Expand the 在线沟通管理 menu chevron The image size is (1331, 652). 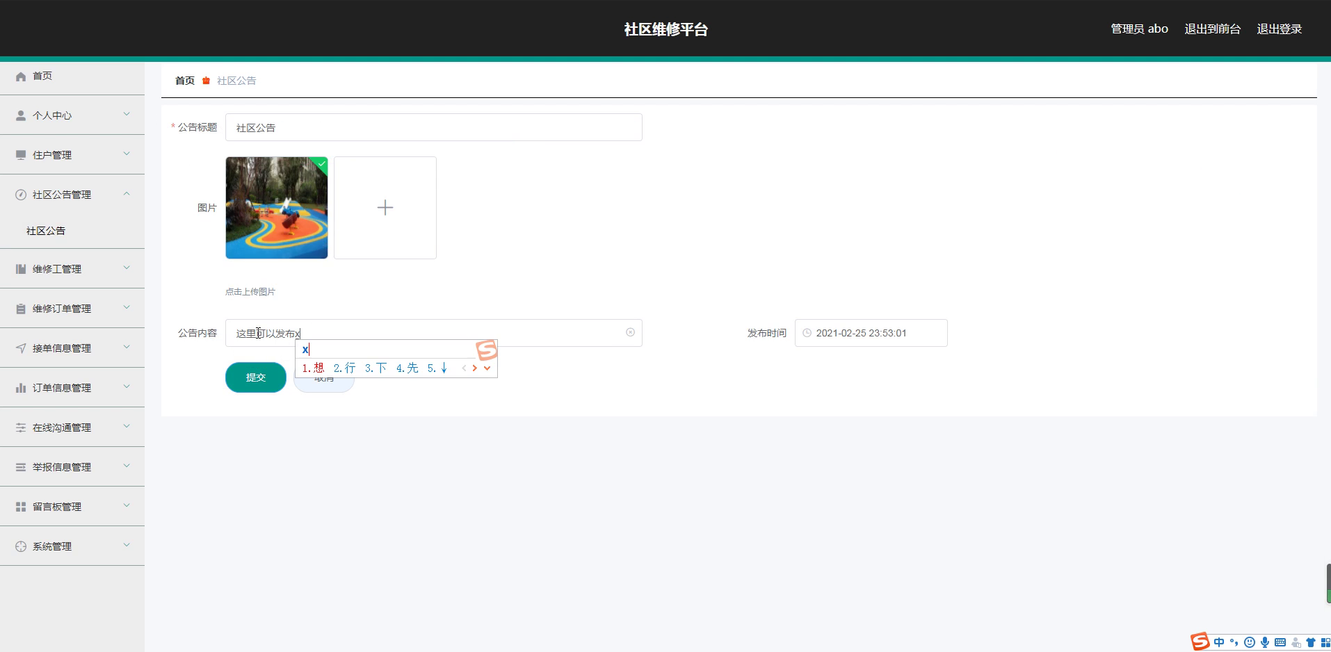pyautogui.click(x=127, y=426)
